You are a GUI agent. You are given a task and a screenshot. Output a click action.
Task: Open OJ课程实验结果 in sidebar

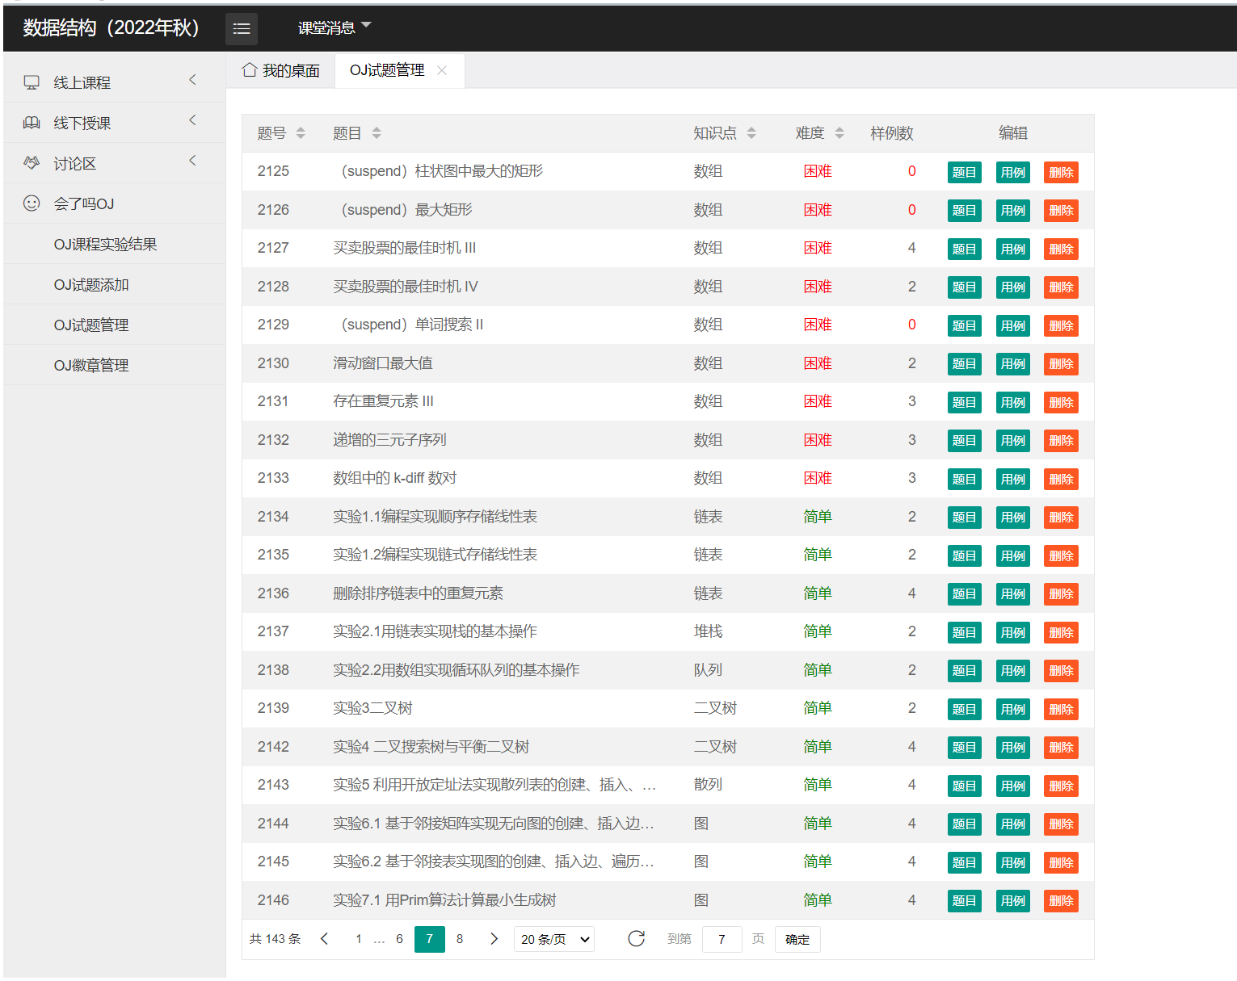(105, 244)
